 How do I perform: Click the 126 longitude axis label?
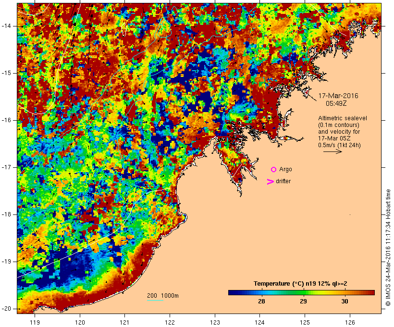(x=350, y=322)
